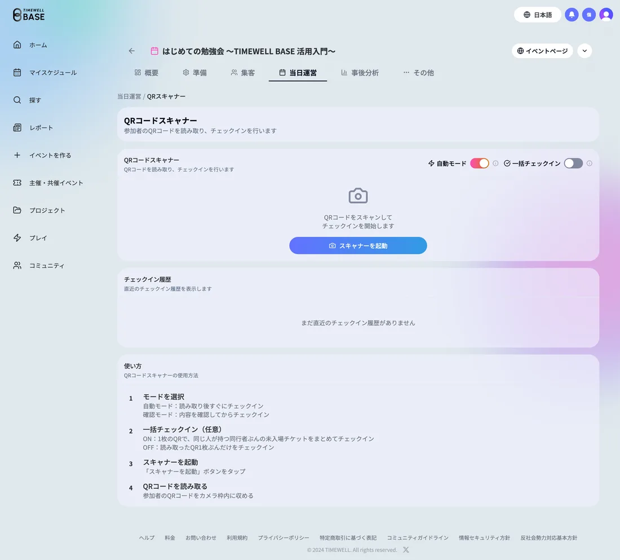
Task: Click the TIMEWELL BASE logo
Action: (29, 15)
